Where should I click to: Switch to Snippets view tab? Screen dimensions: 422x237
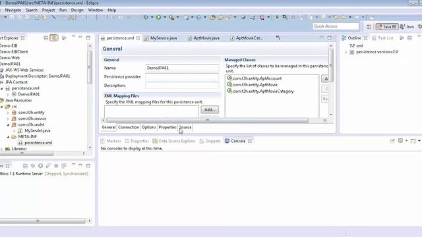pyautogui.click(x=210, y=141)
